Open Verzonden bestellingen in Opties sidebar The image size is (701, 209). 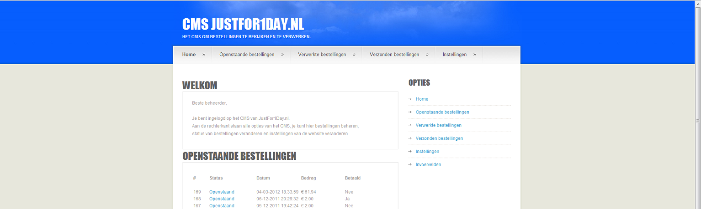(439, 138)
